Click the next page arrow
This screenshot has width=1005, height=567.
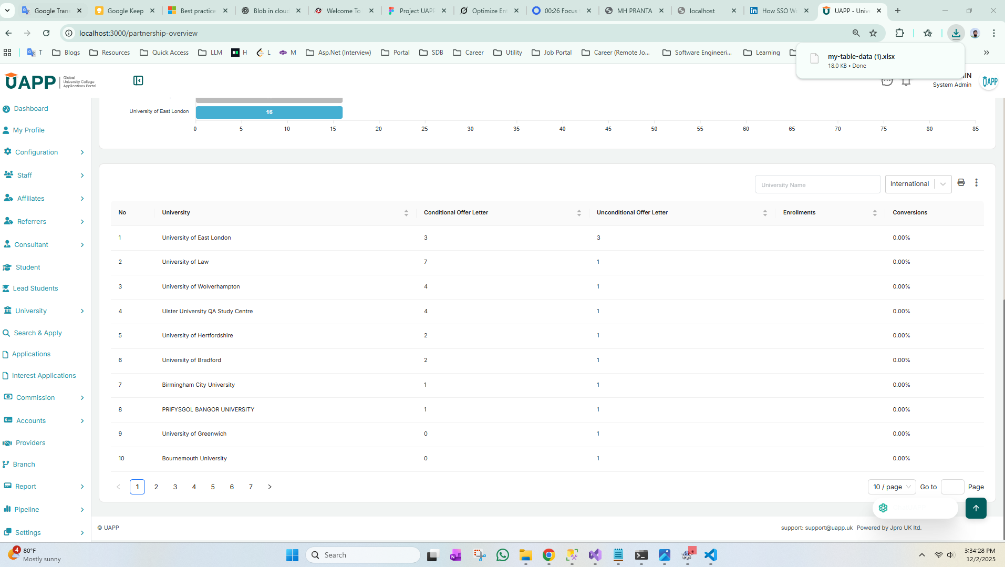pos(270,487)
